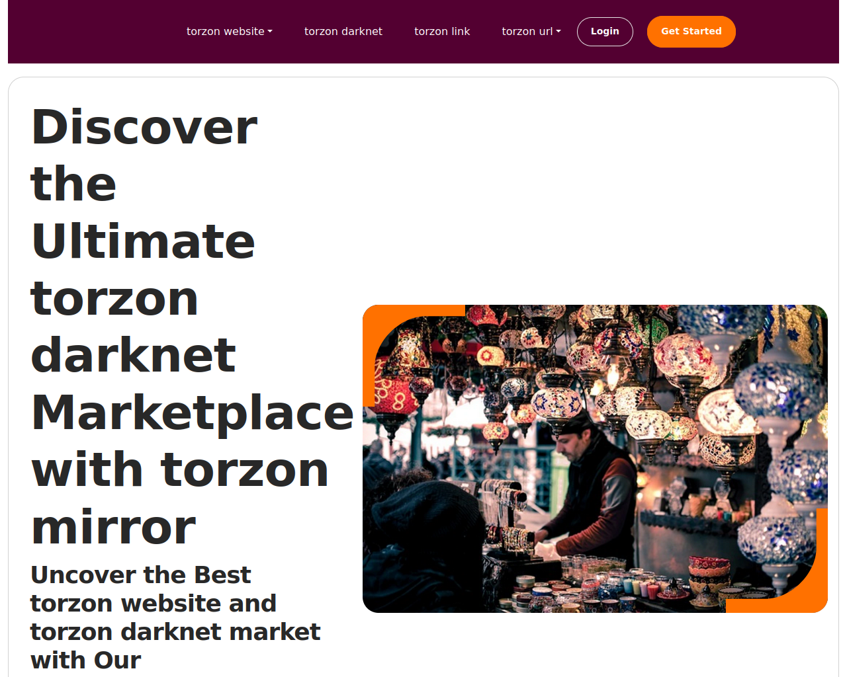Click the mosaic lamp market photo
The image size is (847, 677).
(x=595, y=459)
